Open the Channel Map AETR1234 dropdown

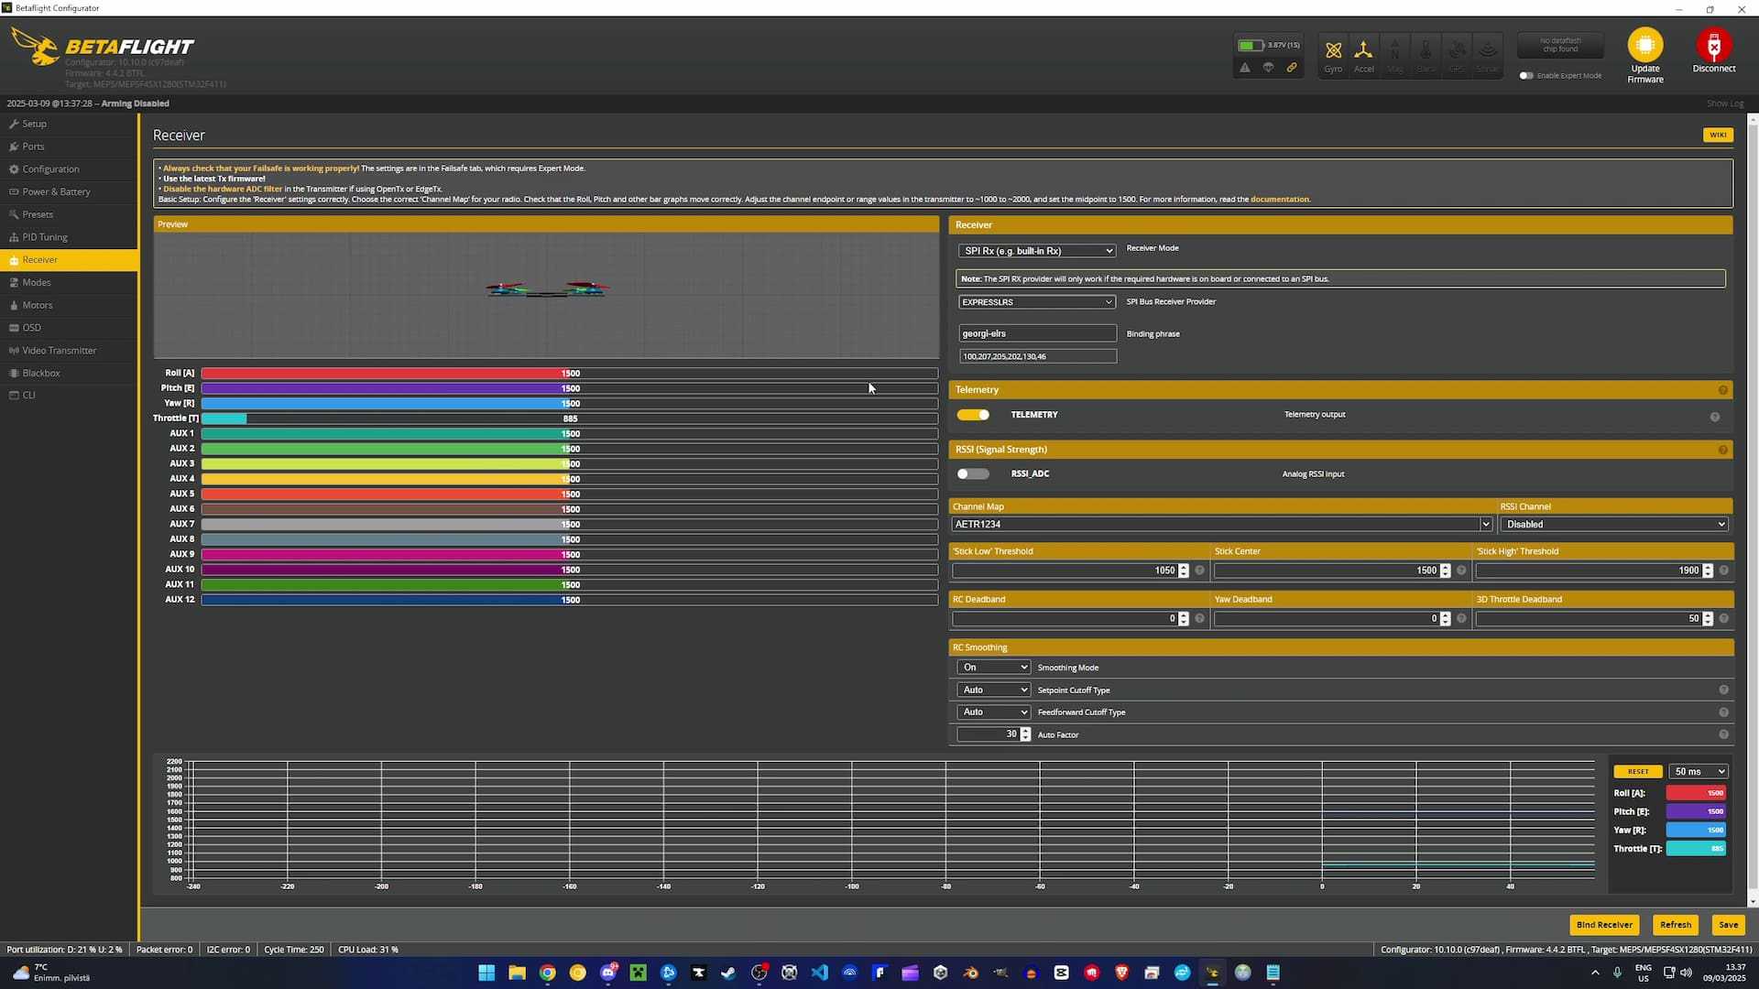pos(1222,525)
